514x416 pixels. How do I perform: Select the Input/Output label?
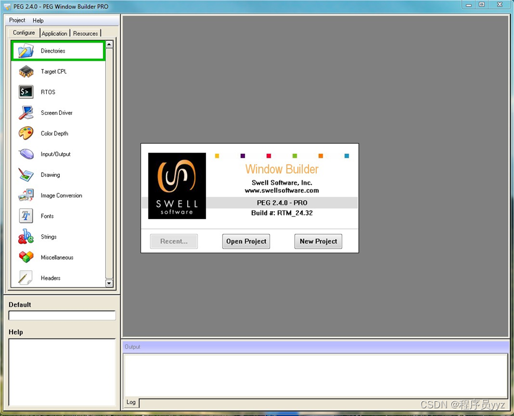coord(56,154)
